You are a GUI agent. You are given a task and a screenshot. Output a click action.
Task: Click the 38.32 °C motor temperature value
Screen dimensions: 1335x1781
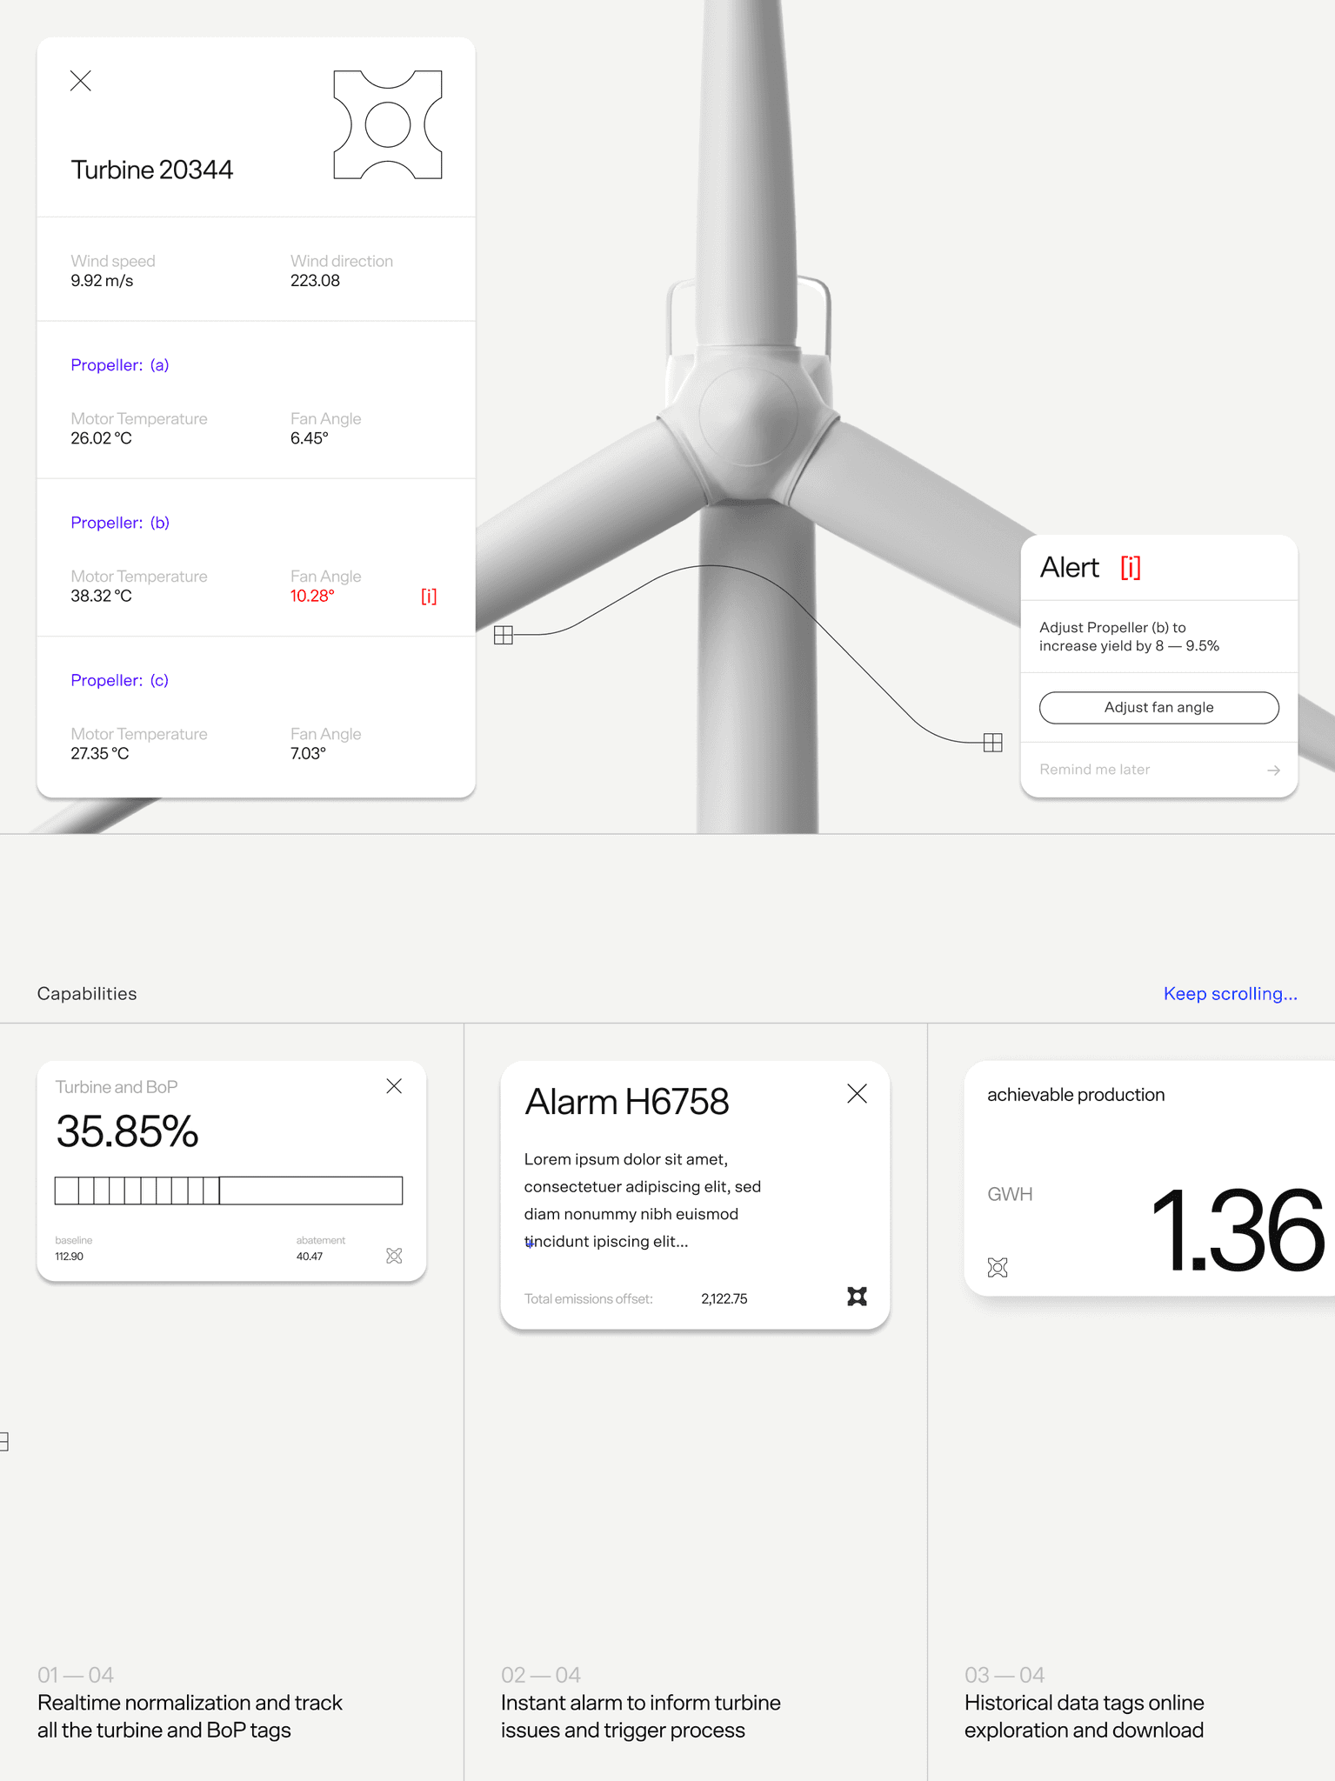pos(101,596)
